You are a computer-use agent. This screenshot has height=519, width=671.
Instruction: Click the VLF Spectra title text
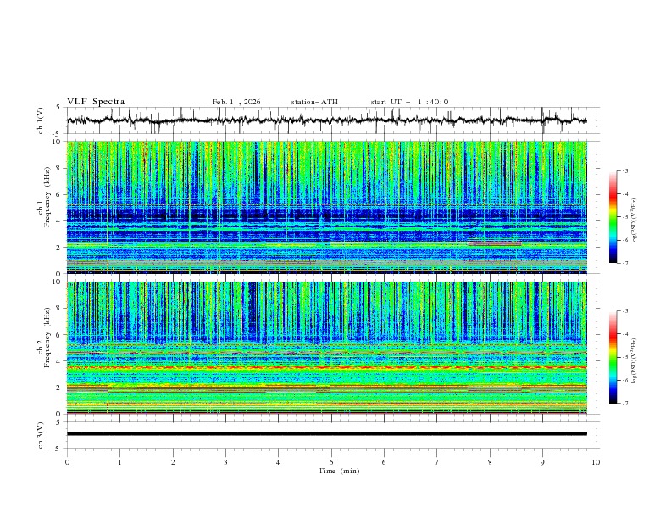point(96,102)
